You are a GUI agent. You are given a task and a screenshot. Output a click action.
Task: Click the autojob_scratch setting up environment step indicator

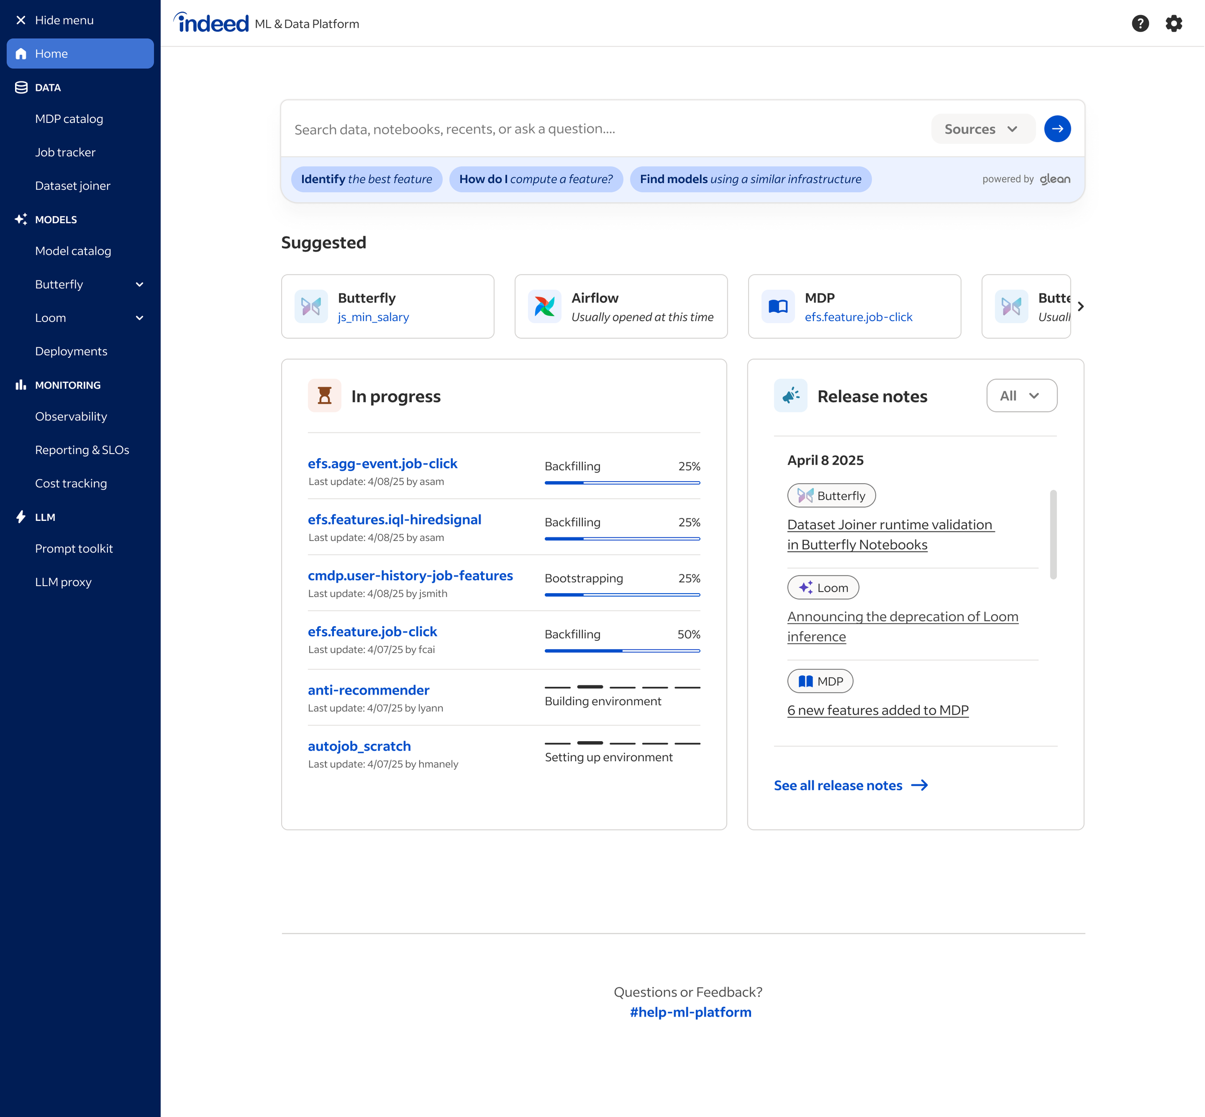623,744
